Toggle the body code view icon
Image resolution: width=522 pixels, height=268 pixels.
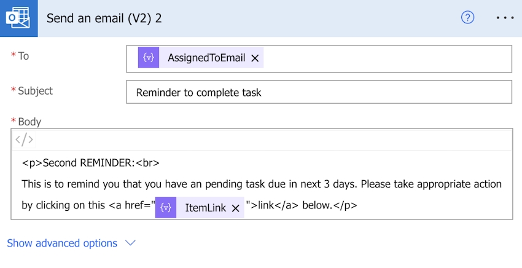[x=25, y=140]
